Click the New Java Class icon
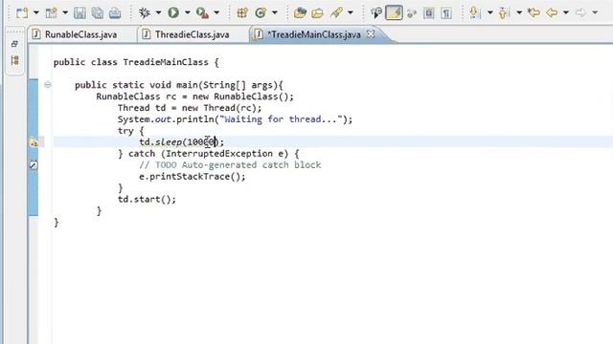Viewport: 613px width, 344px height. pyautogui.click(x=260, y=12)
